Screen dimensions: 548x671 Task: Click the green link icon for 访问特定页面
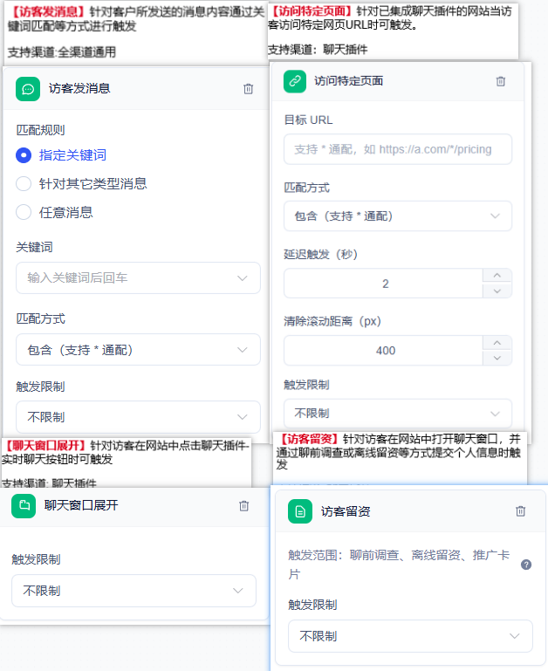pos(295,81)
